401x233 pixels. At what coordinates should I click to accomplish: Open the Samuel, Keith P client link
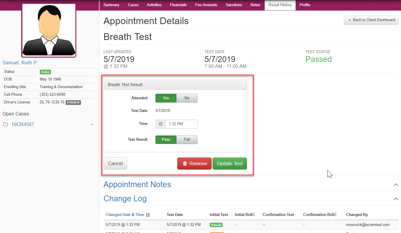click(x=20, y=63)
